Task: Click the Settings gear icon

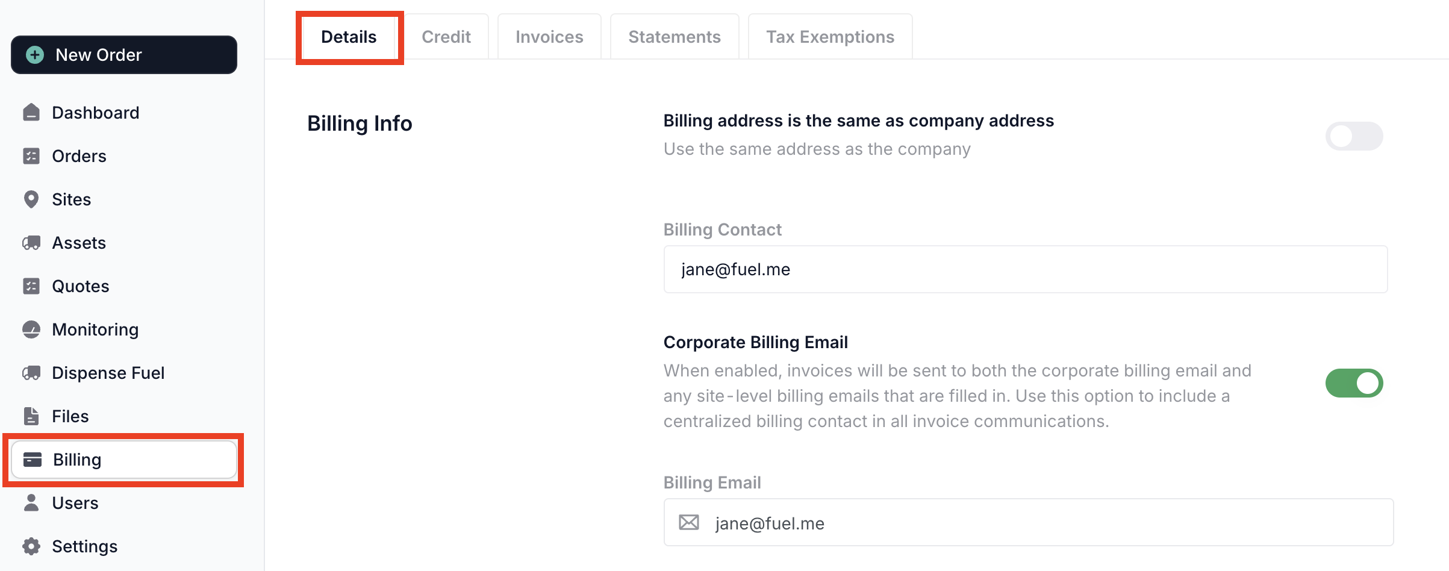Action: [x=31, y=546]
